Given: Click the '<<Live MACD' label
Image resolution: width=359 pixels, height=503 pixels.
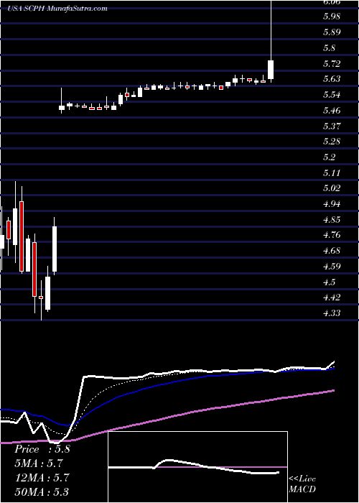Looking at the screenshot, I should point(302,484).
